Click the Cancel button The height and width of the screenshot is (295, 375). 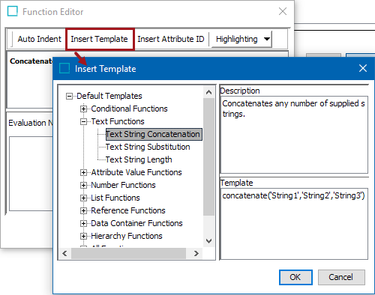point(341,277)
